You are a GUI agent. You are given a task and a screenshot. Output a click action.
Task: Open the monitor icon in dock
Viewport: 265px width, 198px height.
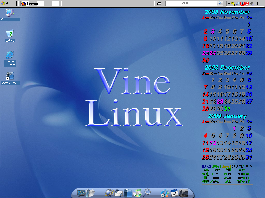pyautogui.click(x=81, y=193)
